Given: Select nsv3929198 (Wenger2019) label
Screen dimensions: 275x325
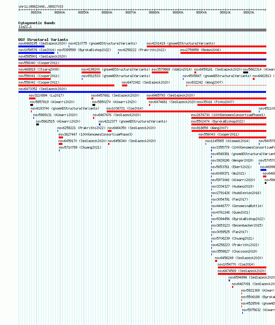Looking at the screenshot, I should coord(232,160).
